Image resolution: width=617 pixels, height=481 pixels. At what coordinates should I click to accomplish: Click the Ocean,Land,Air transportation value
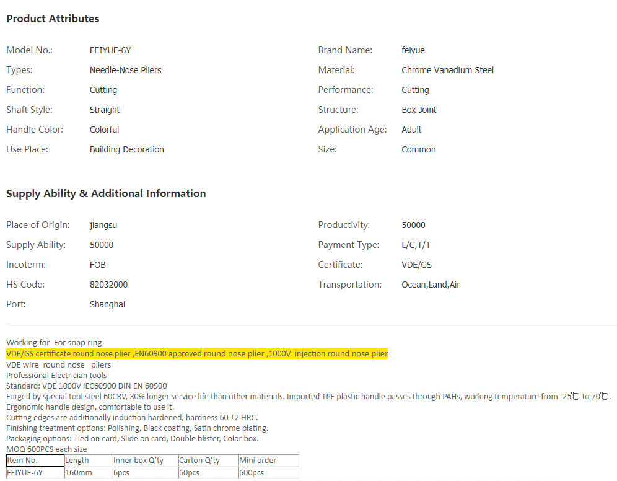coord(431,285)
